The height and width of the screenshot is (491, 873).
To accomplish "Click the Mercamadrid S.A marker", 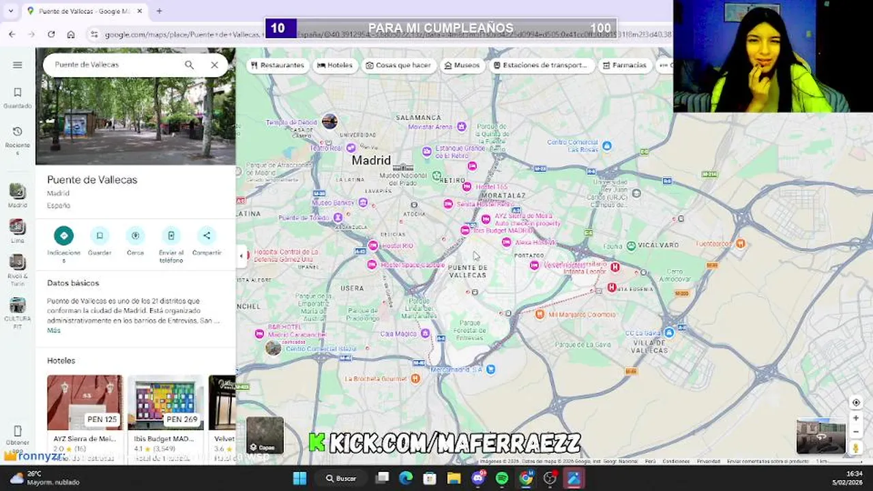I will pos(490,369).
